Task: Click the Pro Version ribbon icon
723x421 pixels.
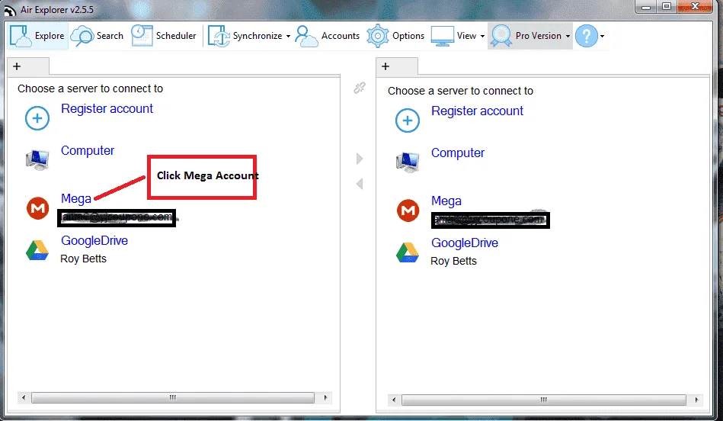Action: tap(501, 36)
